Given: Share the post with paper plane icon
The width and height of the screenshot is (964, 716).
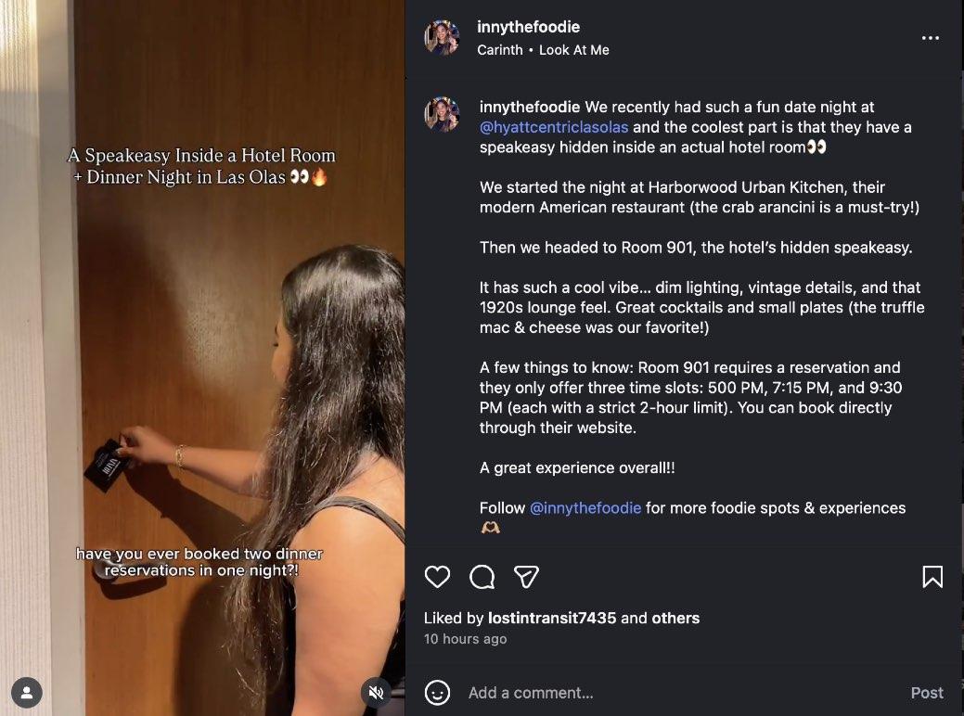Looking at the screenshot, I should [526, 577].
